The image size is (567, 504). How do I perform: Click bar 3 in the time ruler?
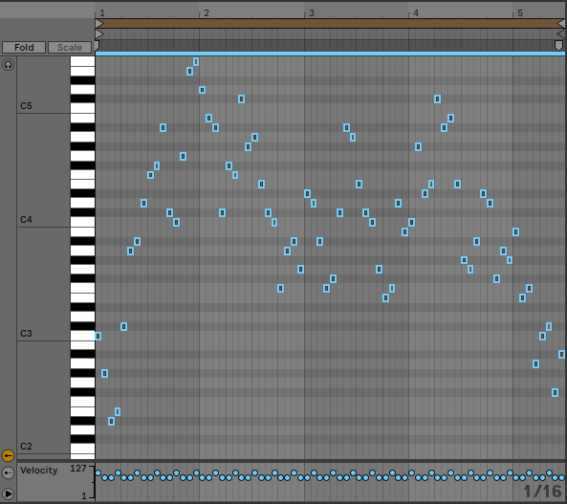point(312,13)
